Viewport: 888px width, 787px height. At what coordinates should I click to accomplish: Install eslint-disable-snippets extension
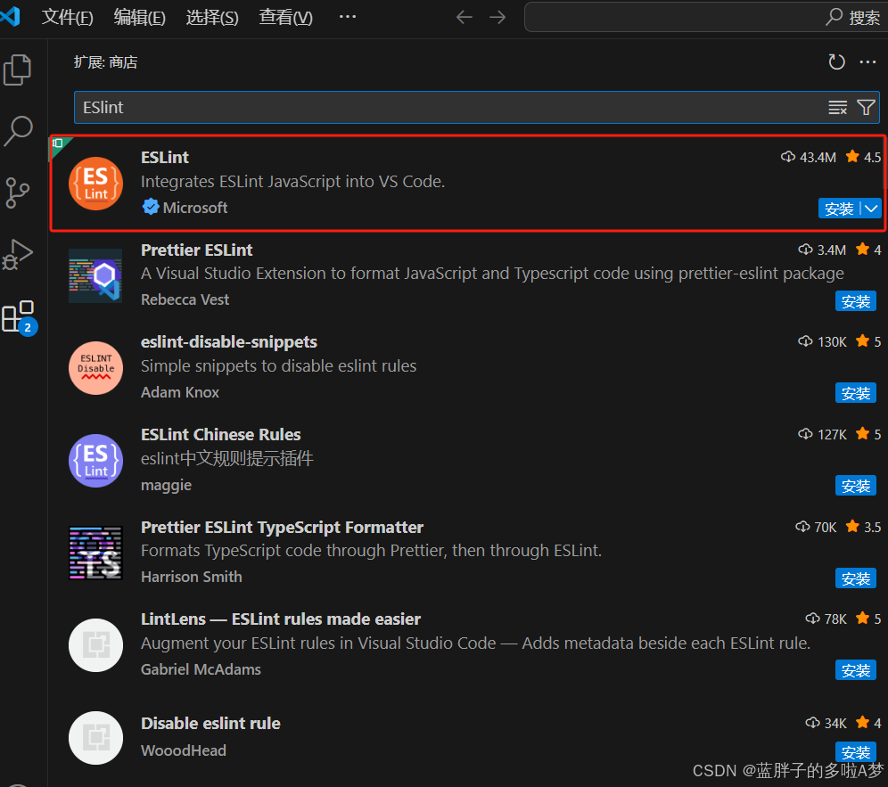pos(855,393)
